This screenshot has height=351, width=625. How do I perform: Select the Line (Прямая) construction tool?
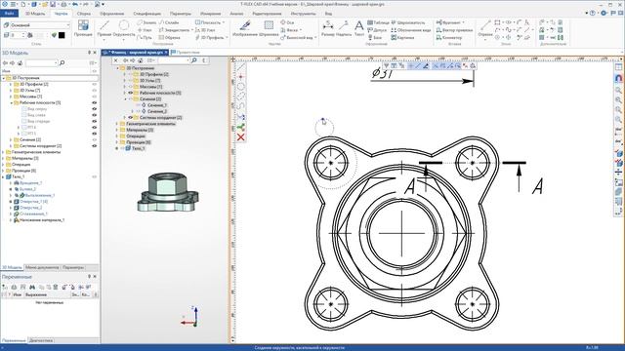pyautogui.click(x=104, y=29)
